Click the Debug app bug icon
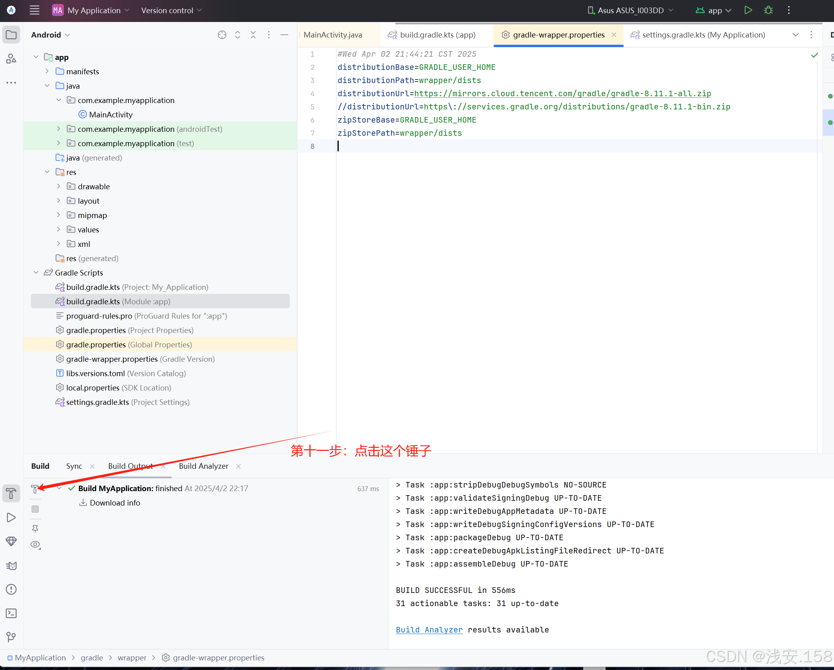Image resolution: width=834 pixels, height=670 pixels. click(768, 10)
